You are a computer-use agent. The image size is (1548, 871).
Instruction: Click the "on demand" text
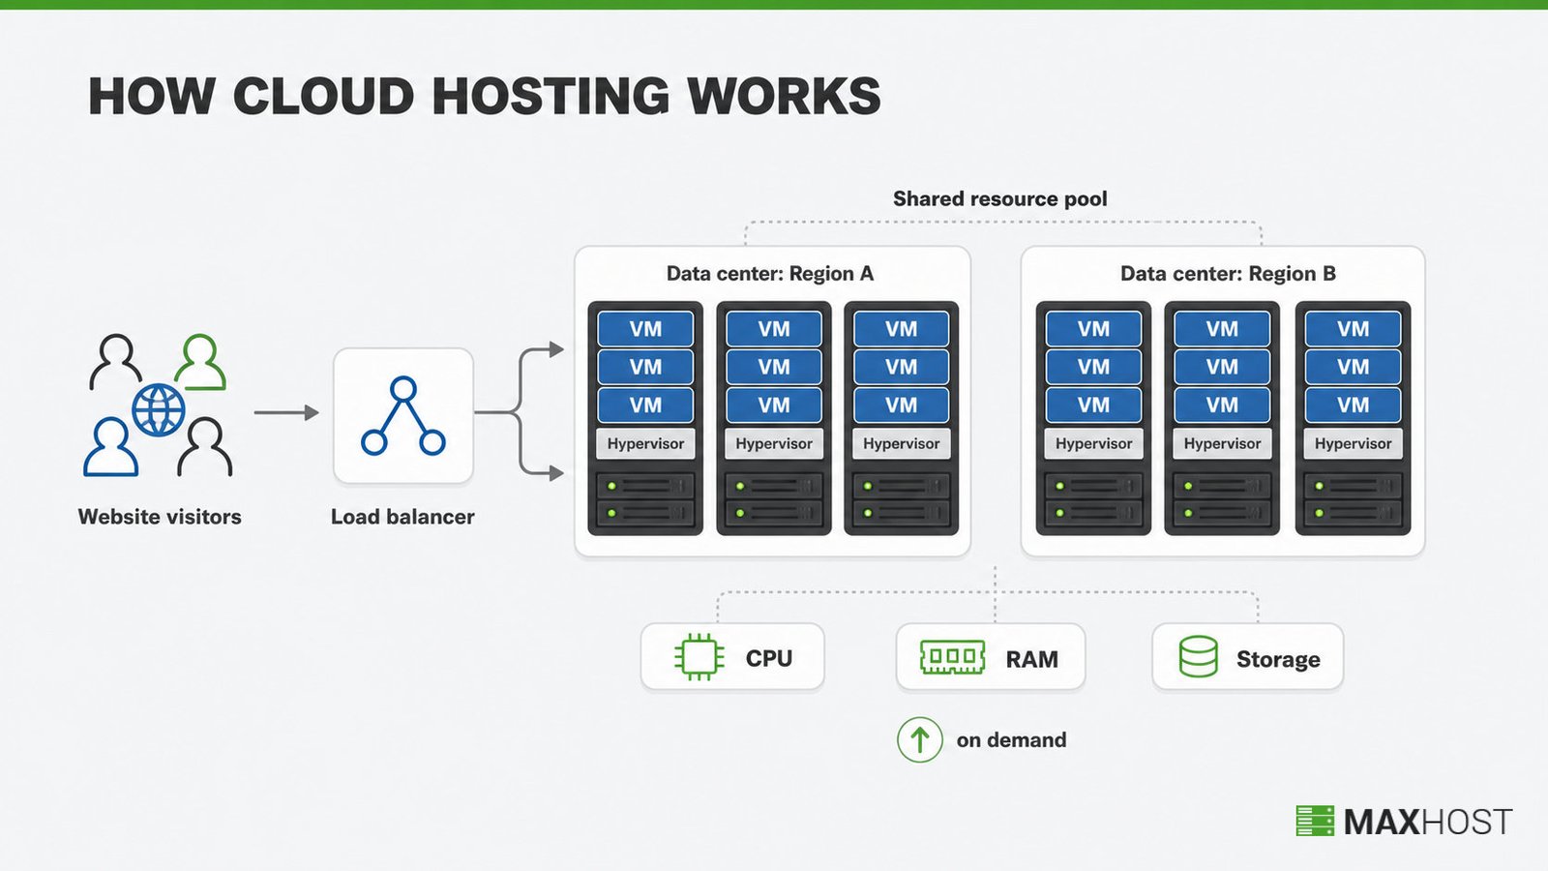click(1011, 740)
